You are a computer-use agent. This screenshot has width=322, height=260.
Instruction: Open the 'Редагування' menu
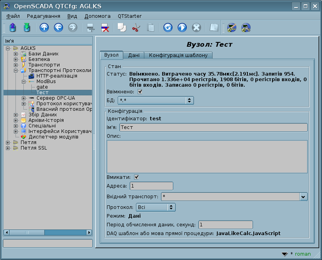tap(44, 16)
